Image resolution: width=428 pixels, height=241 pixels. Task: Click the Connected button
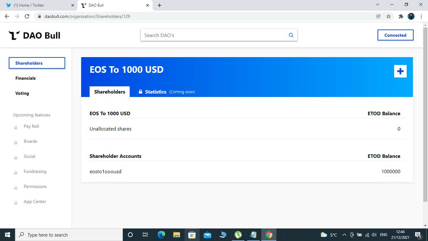coord(395,35)
